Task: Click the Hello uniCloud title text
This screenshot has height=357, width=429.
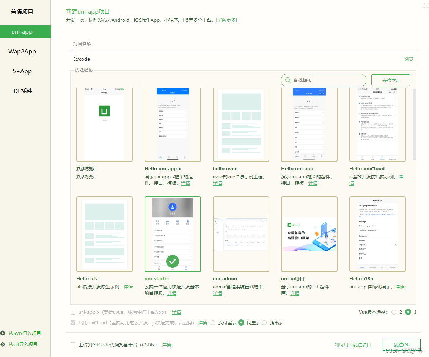Action: 367,168
